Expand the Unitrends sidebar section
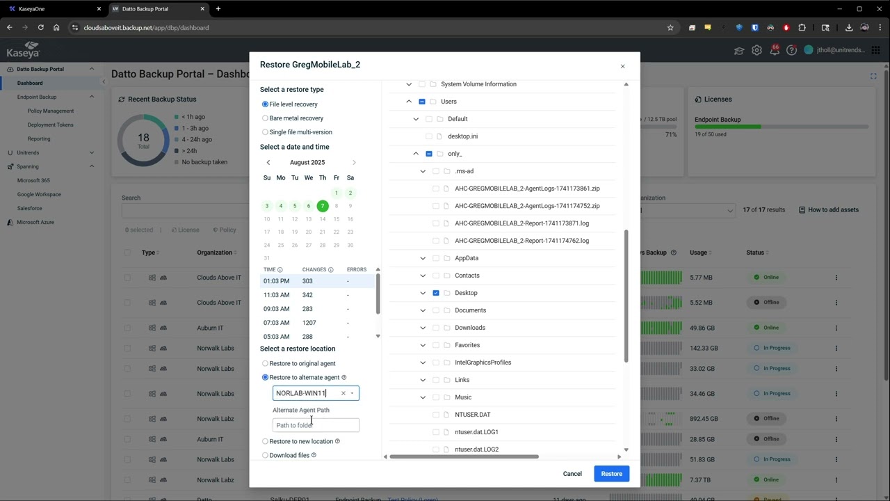The image size is (890, 501). coord(91,152)
